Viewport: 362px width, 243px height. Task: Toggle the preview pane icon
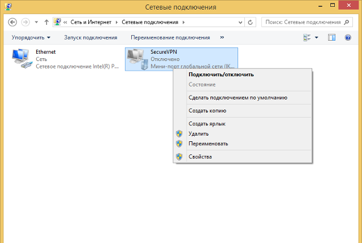click(332, 38)
